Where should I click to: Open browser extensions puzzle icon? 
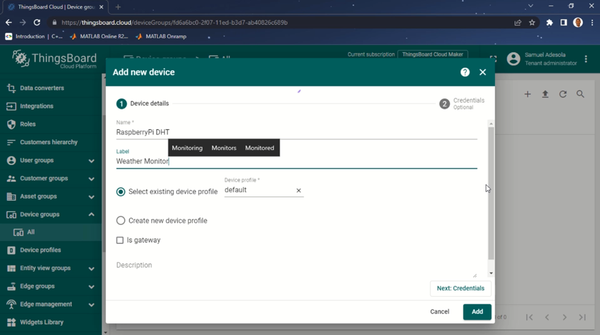click(x=549, y=23)
